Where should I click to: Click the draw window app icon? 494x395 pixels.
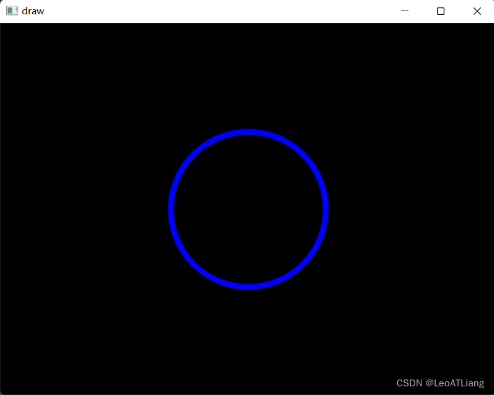pos(12,11)
